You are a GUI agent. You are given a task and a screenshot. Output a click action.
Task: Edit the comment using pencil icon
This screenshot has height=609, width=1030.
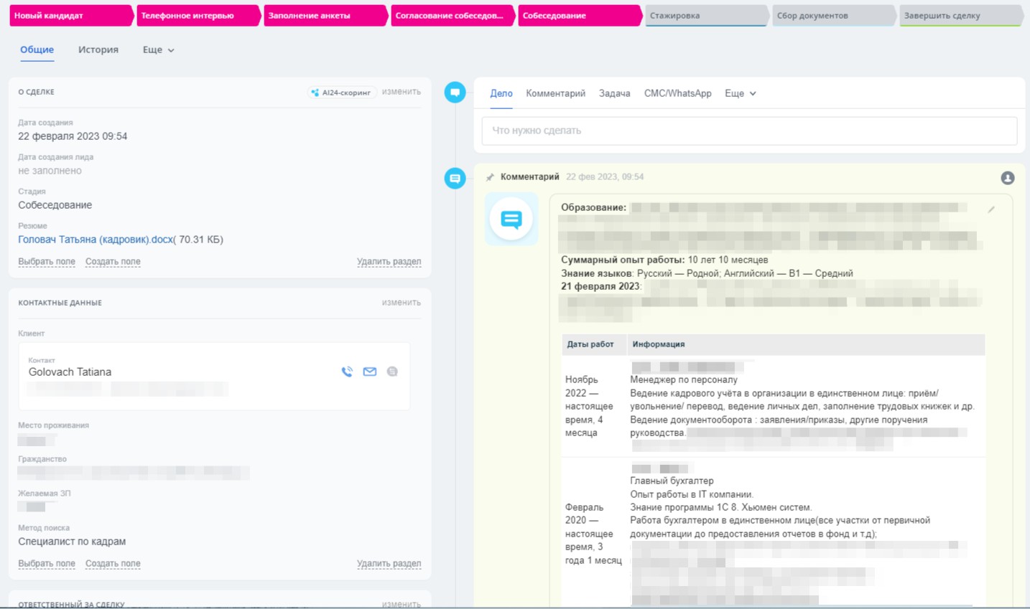[991, 209]
